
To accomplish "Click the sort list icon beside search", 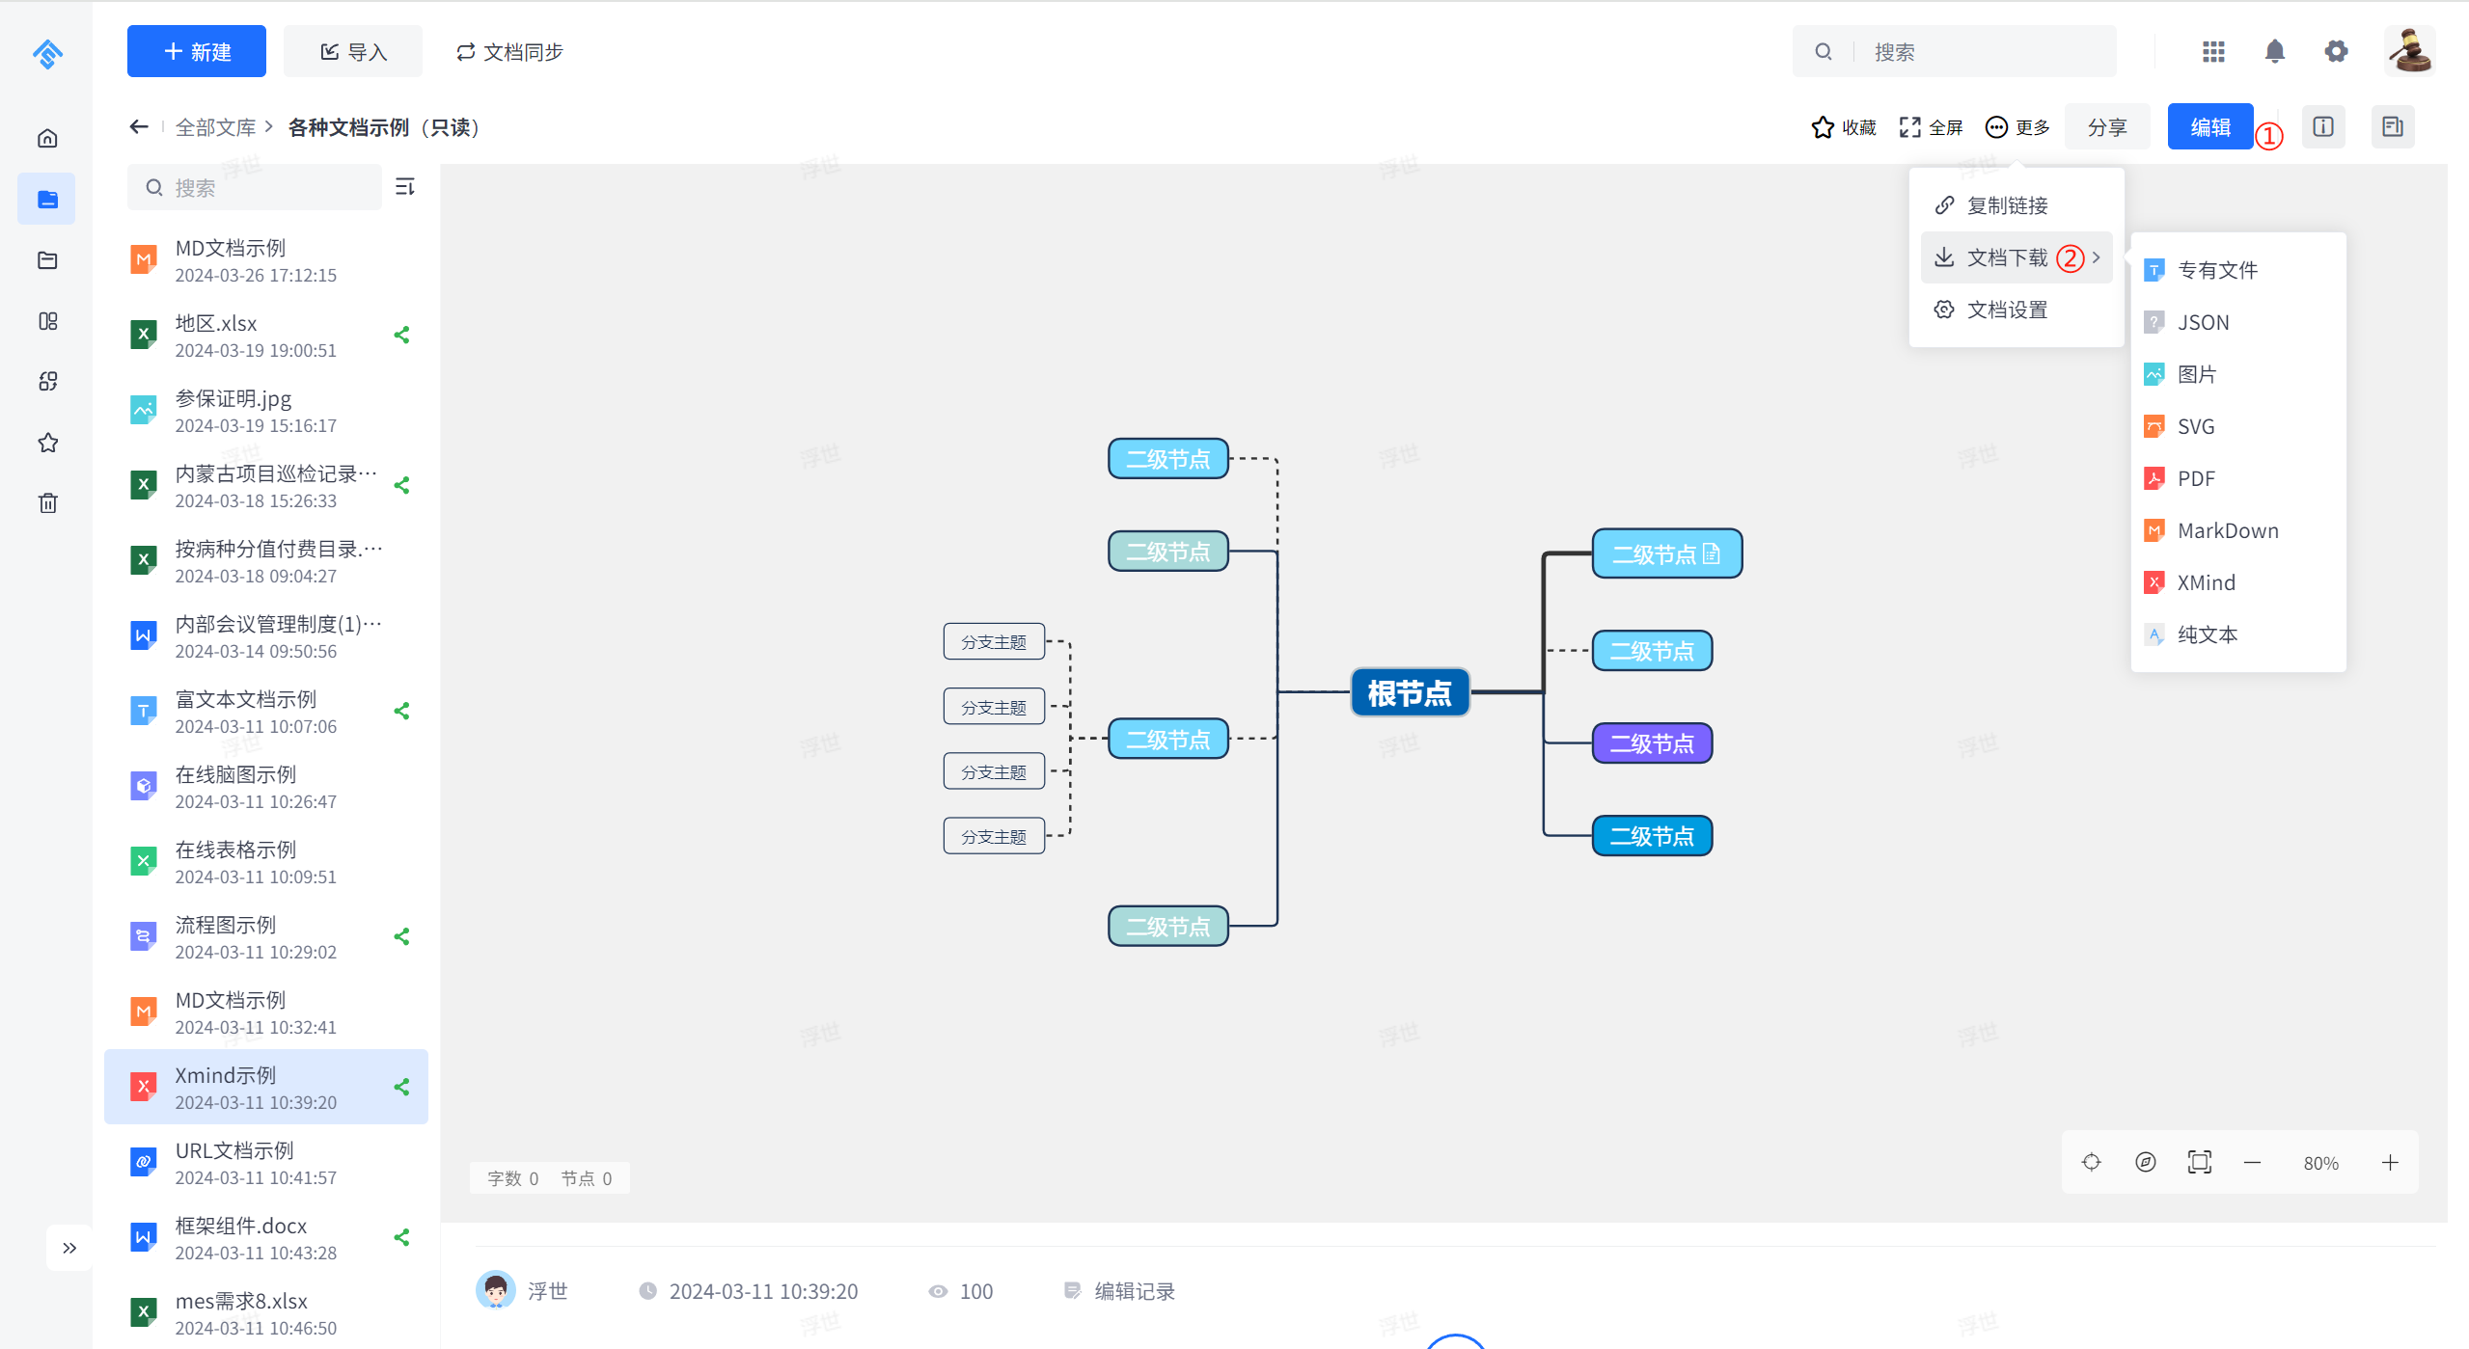I will point(405,186).
